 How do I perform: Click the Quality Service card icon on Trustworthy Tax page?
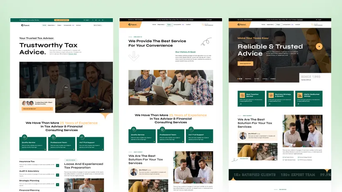pyautogui.click(x=24, y=137)
